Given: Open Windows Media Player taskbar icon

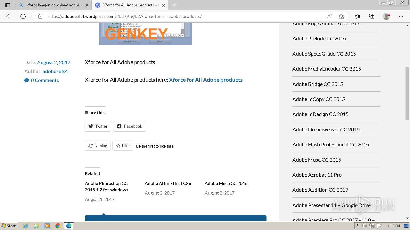Looking at the screenshot, I should point(47,226).
